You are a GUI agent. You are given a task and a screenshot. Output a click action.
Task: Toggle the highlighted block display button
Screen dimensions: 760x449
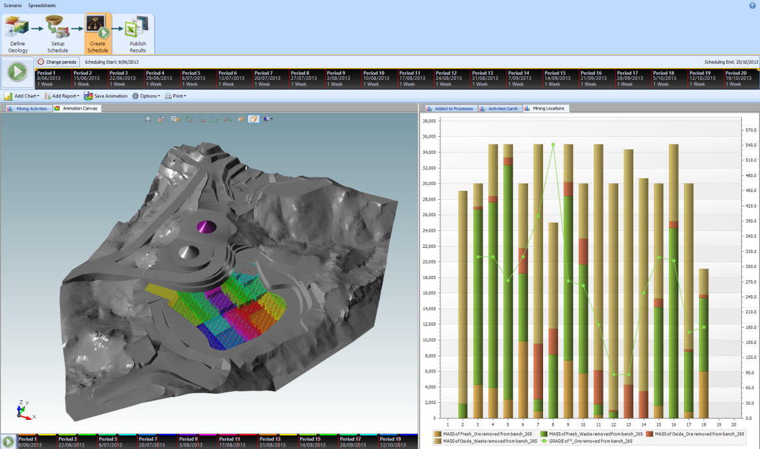(x=254, y=119)
